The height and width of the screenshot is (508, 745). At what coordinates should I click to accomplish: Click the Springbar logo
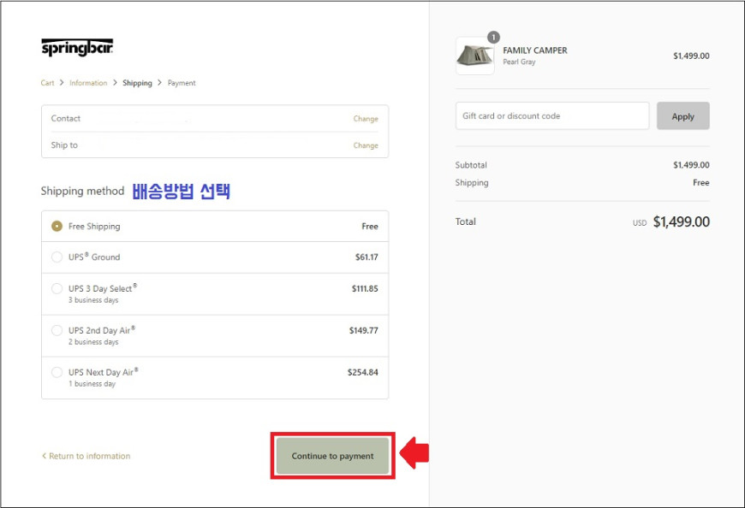coord(77,47)
